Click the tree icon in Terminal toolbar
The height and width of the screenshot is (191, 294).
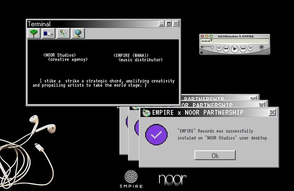34,33
